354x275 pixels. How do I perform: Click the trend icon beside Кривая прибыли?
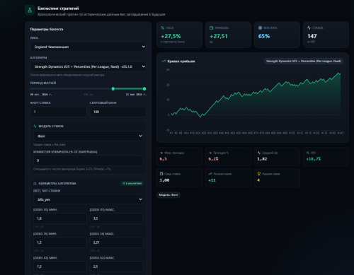(x=164, y=61)
